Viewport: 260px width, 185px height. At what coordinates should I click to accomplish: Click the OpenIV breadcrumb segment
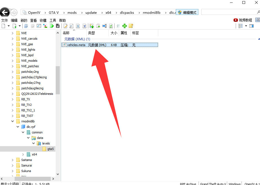pos(34,12)
